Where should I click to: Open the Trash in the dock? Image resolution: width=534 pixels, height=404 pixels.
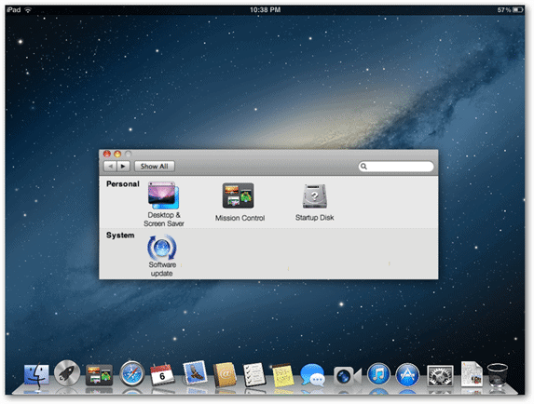[x=498, y=375]
